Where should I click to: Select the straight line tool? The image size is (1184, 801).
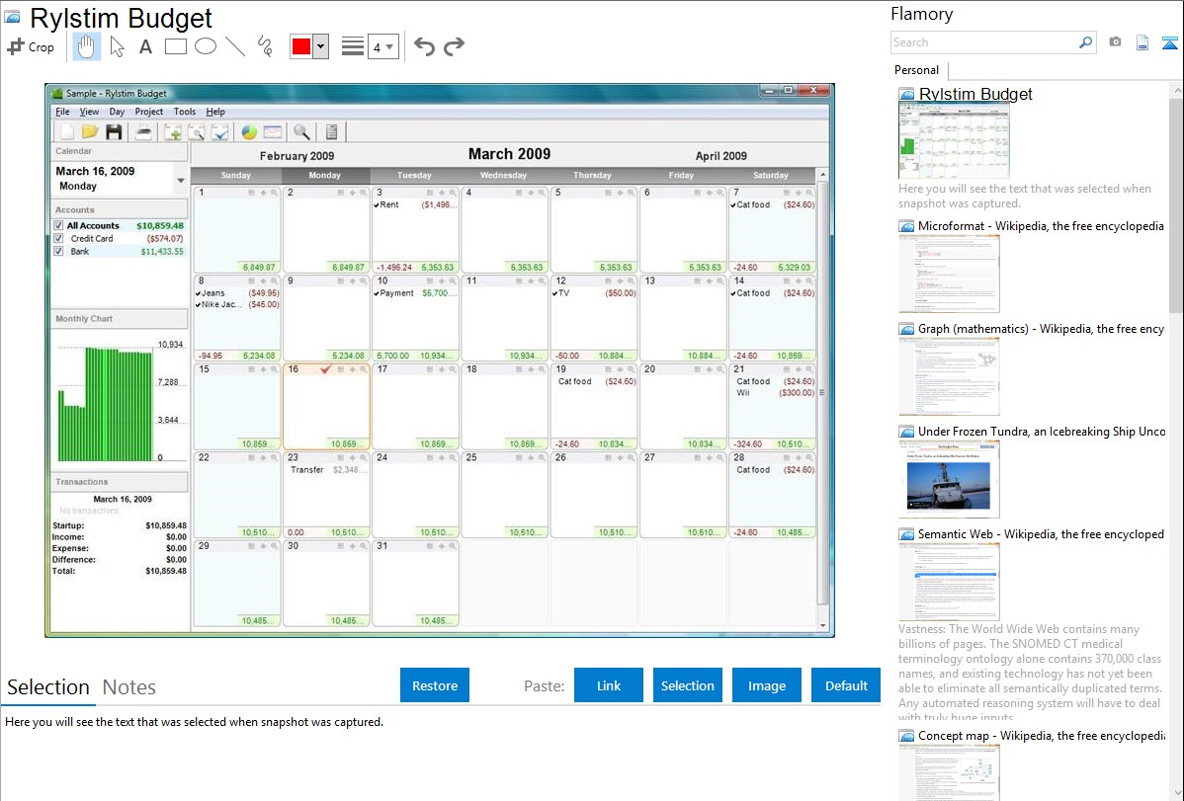[x=235, y=46]
